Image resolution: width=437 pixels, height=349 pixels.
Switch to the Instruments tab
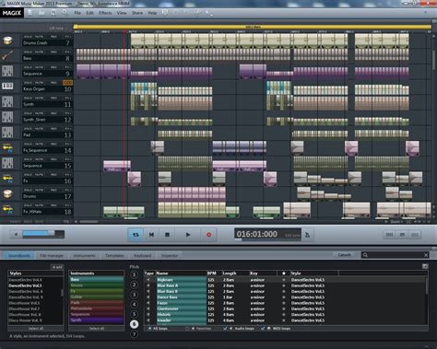(84, 255)
